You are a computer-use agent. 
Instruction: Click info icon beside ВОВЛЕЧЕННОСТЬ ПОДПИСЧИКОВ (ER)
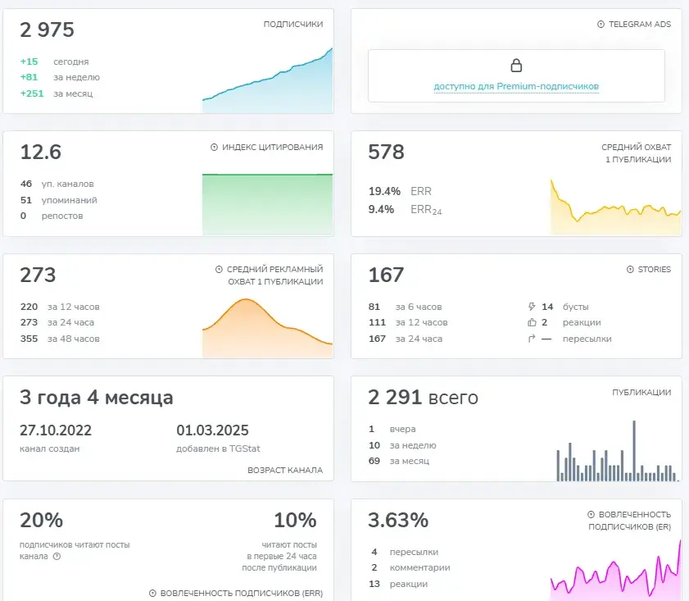[x=591, y=514]
